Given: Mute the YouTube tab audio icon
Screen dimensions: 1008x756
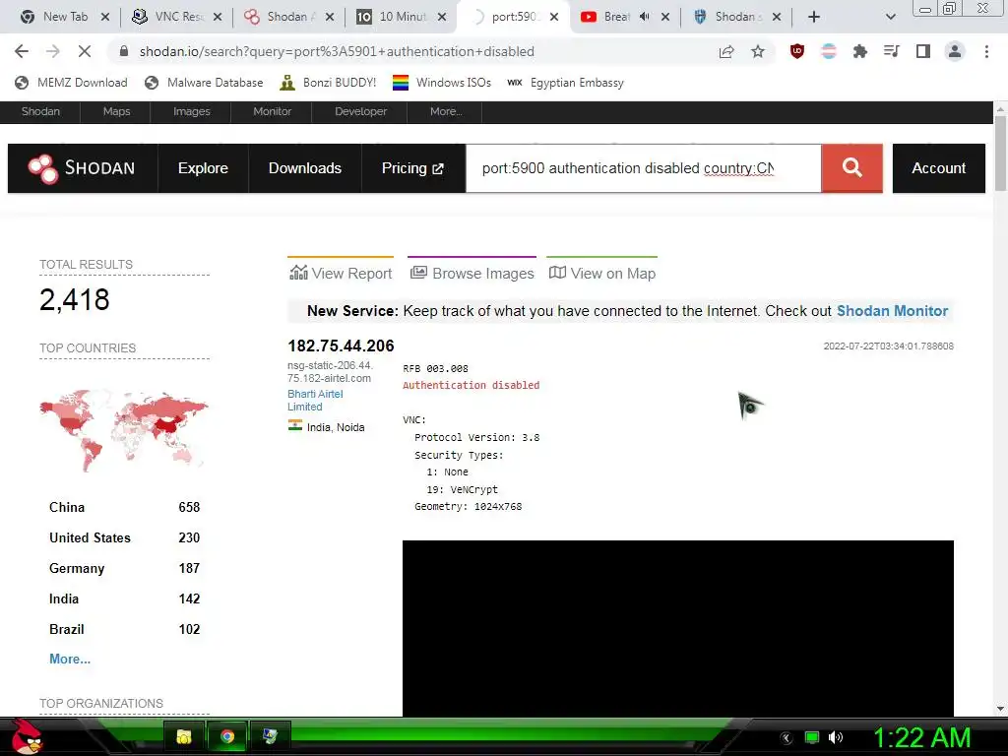Looking at the screenshot, I should pyautogui.click(x=644, y=17).
